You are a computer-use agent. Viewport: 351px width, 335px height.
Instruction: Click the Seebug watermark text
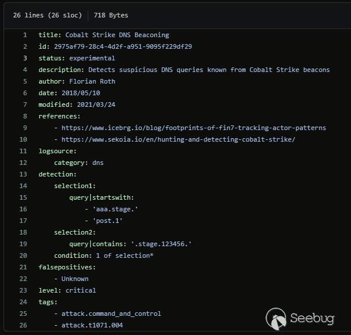coord(312,319)
